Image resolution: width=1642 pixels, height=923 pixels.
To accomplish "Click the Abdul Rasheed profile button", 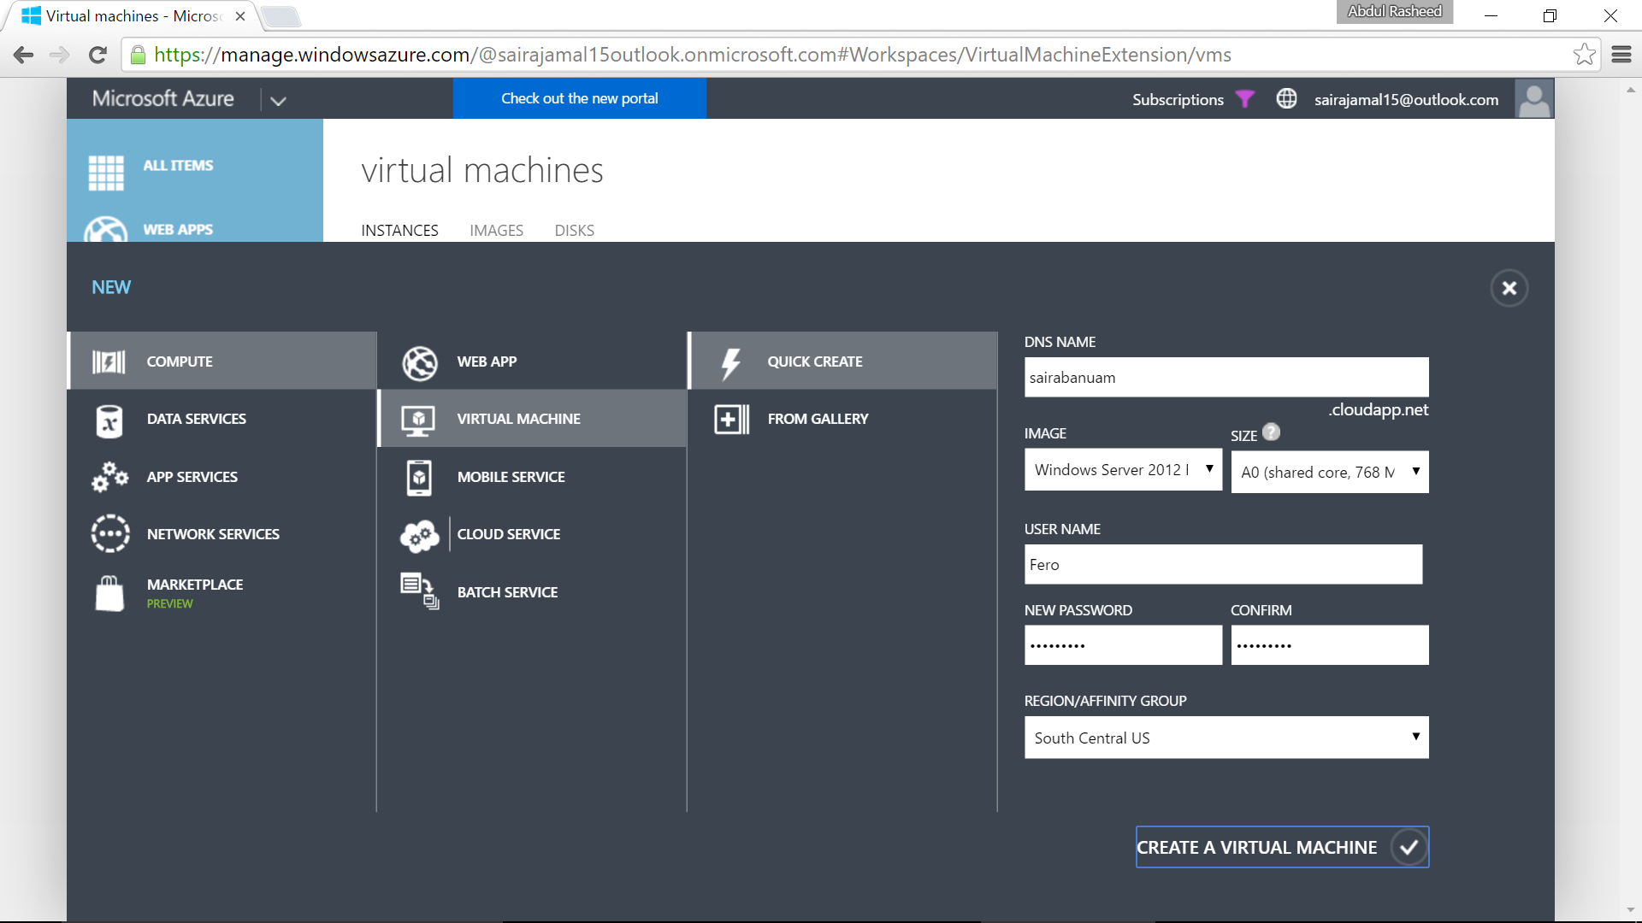I will tap(1394, 11).
